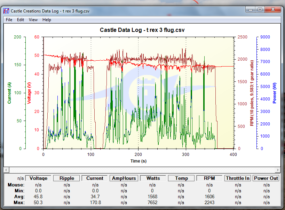Click the 2500 tick on RPM axis

[243, 37]
